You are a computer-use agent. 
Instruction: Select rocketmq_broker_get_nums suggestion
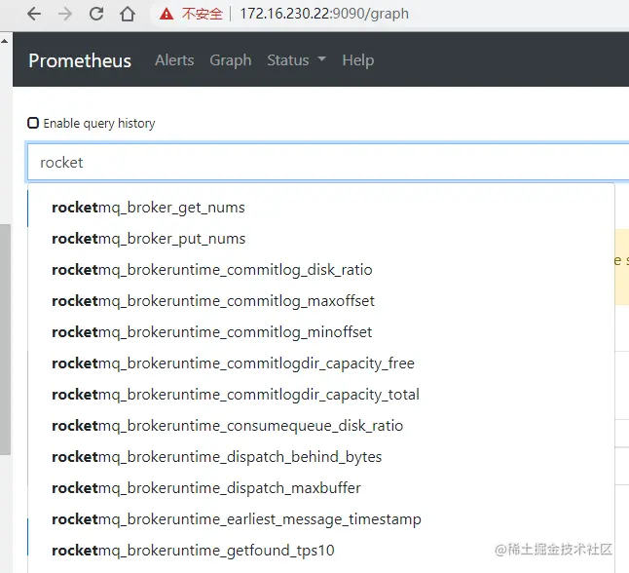tap(321, 208)
